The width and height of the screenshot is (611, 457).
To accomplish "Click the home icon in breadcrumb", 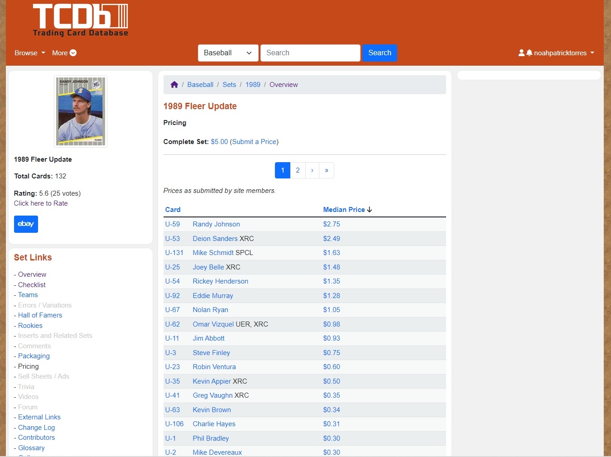I will pos(174,85).
